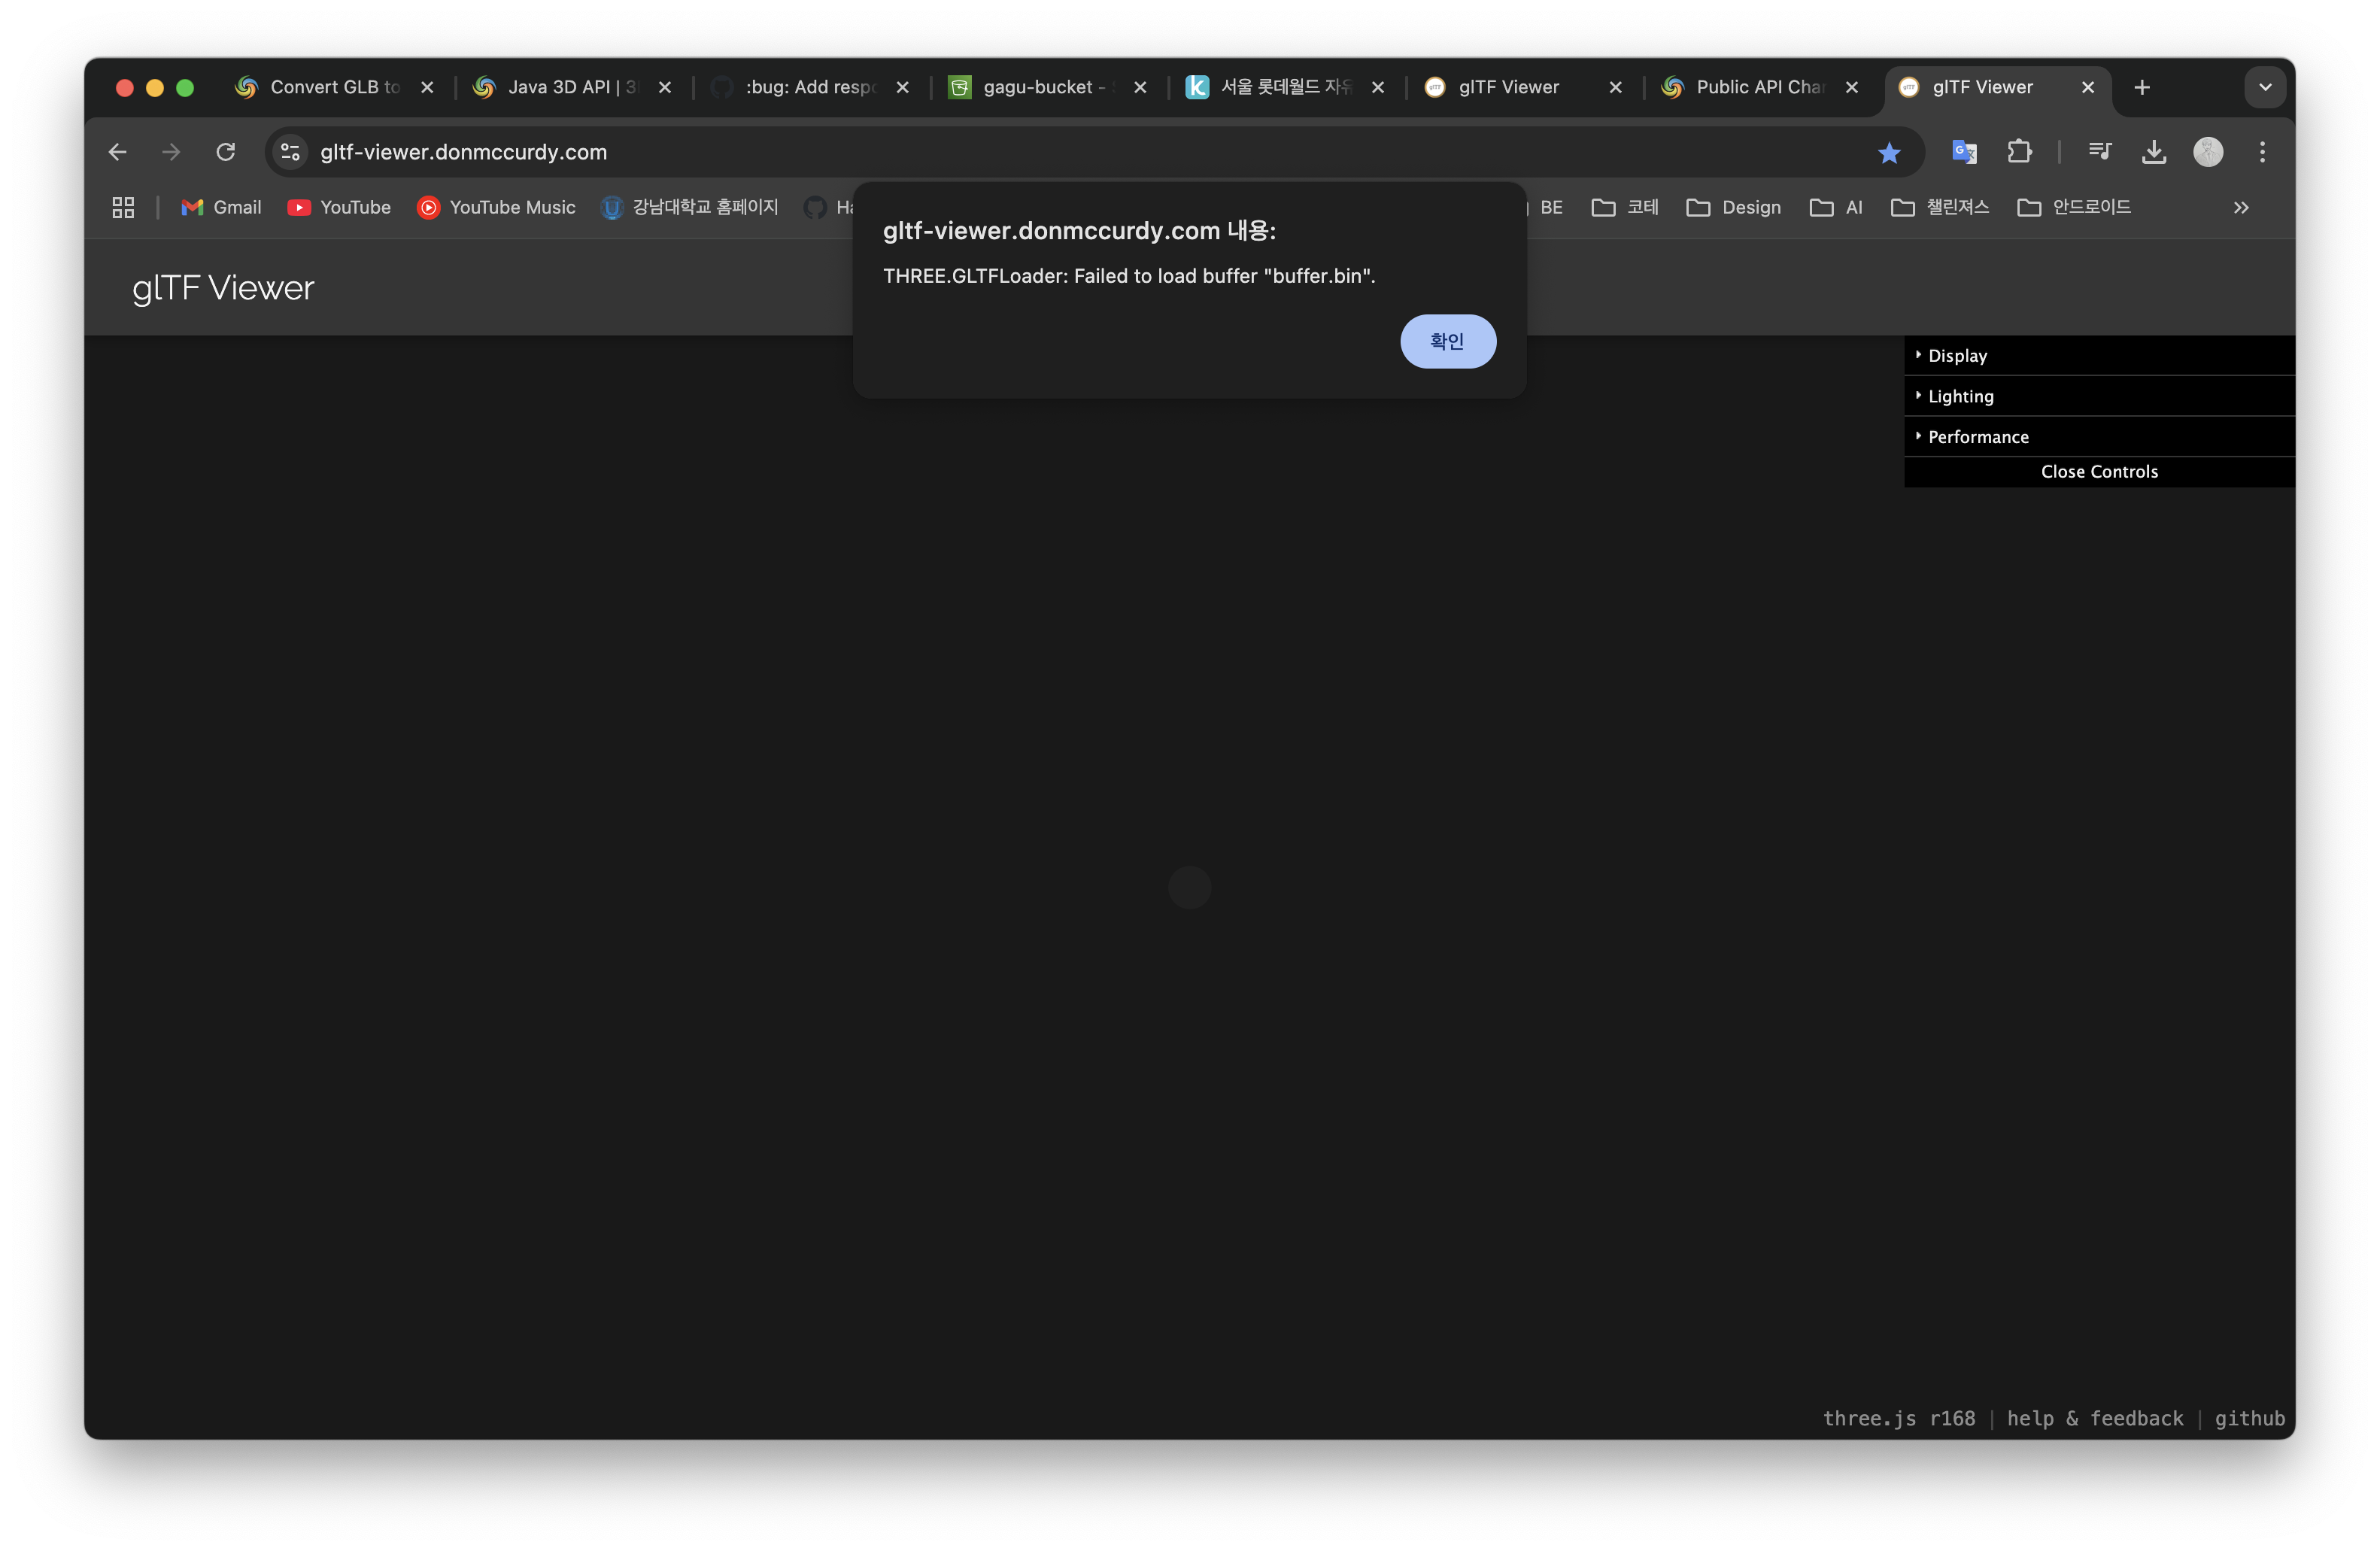Expand the Display controls folder
The width and height of the screenshot is (2380, 1551).
tap(2099, 356)
